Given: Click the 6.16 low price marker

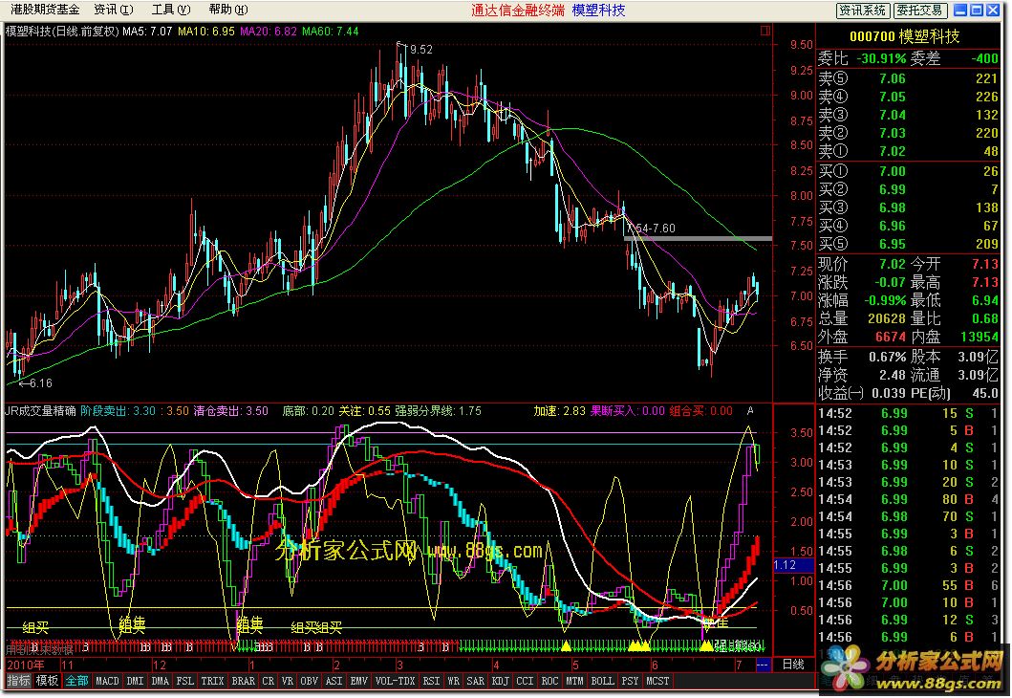Looking at the screenshot, I should coord(40,382).
